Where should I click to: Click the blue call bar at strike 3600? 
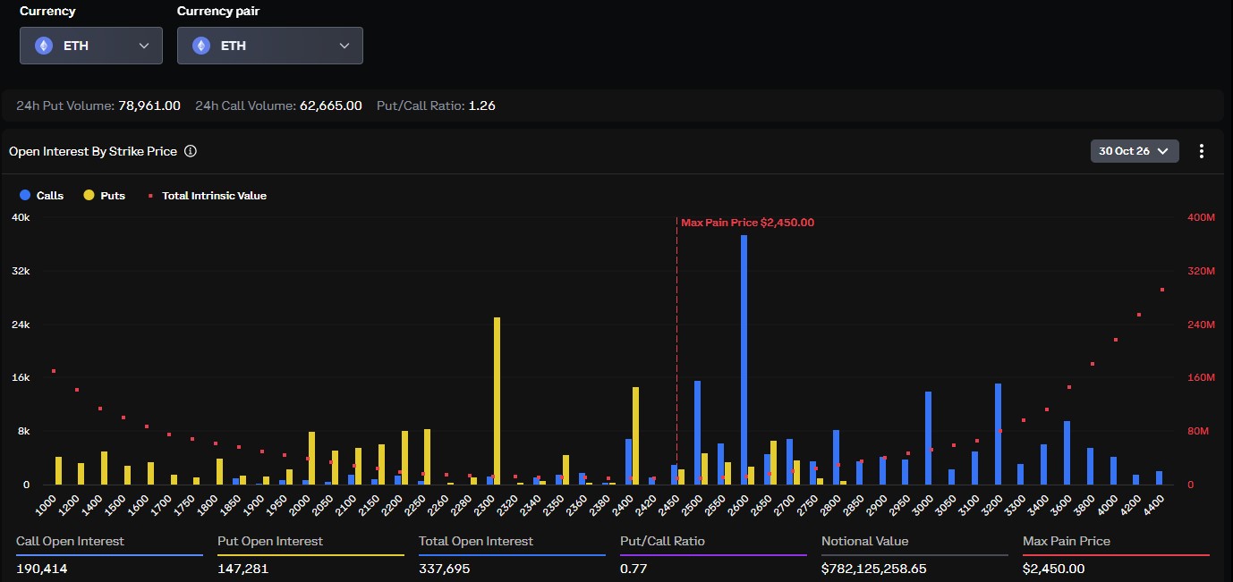[x=1067, y=452]
